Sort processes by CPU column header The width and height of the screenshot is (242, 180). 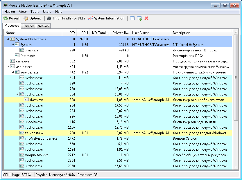(x=85, y=33)
